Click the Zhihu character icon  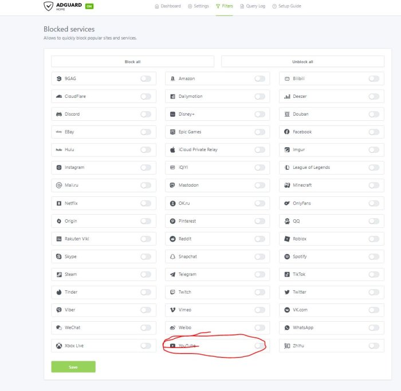point(287,346)
